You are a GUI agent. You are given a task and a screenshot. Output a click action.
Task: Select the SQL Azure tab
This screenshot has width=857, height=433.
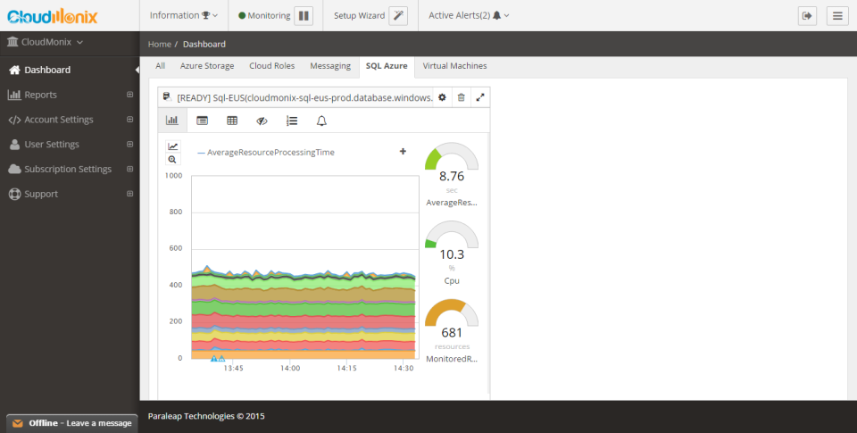click(387, 65)
